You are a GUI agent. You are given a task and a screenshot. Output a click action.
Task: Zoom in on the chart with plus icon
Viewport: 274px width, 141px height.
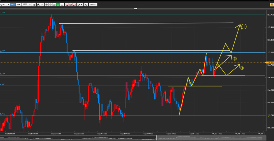(47, 5)
